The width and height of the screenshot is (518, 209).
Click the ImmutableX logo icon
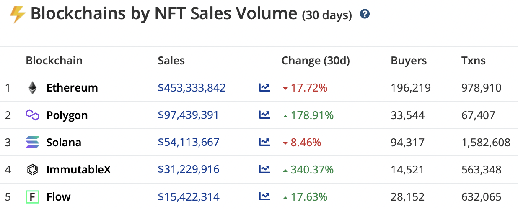[32, 169]
